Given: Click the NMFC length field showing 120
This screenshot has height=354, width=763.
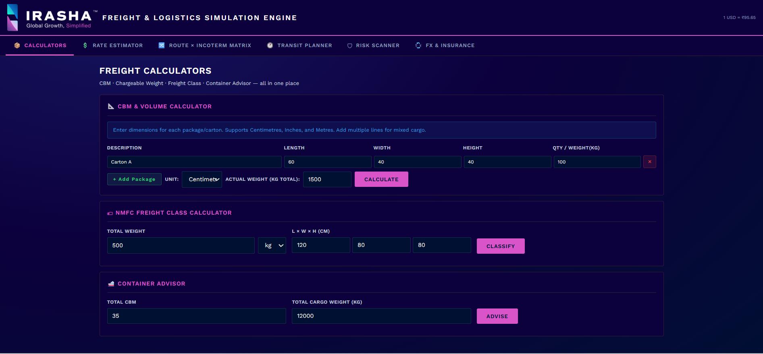Looking at the screenshot, I should 321,245.
